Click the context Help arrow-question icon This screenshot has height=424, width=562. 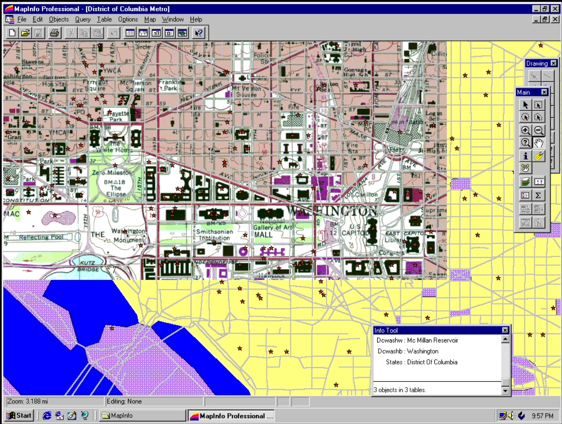(x=199, y=33)
